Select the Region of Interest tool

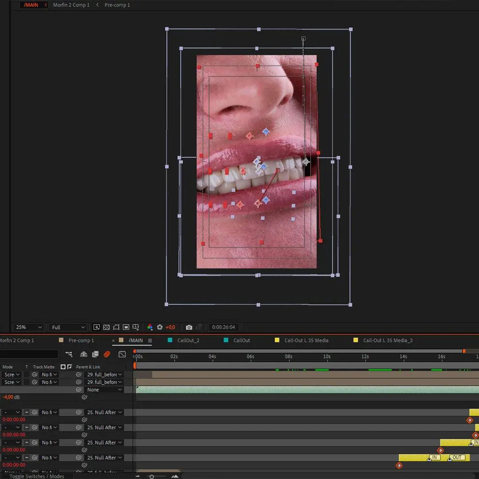(x=126, y=327)
